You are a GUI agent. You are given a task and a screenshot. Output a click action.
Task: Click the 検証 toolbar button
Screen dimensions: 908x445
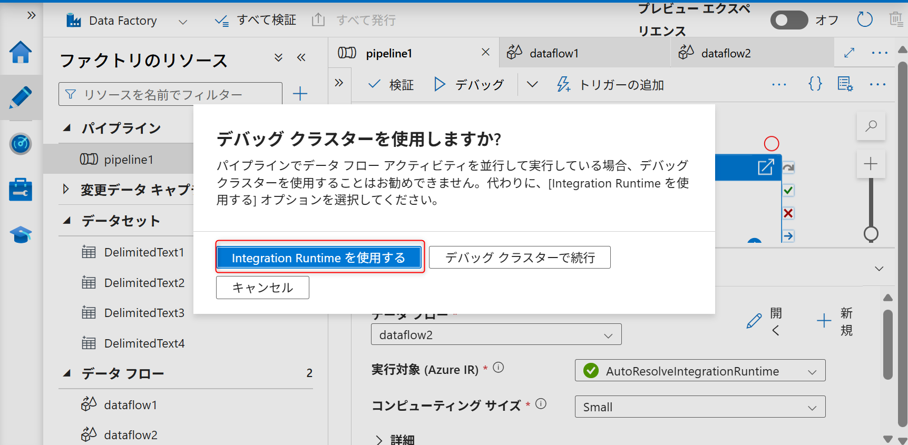pyautogui.click(x=391, y=84)
